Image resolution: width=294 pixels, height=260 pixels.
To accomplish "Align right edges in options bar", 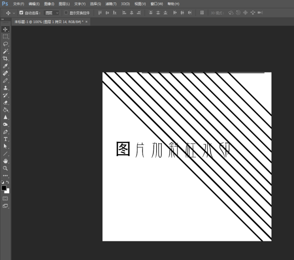I will [x=139, y=13].
